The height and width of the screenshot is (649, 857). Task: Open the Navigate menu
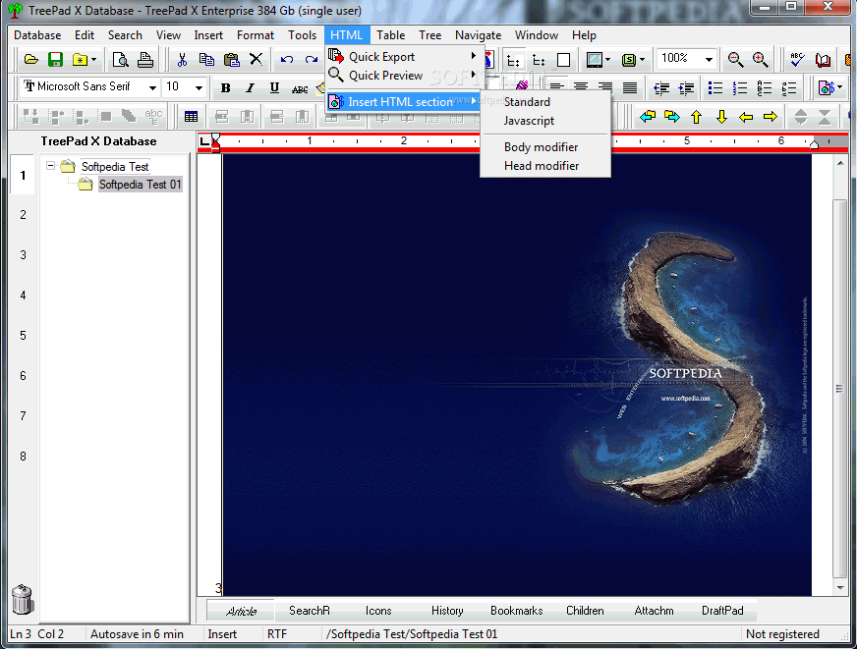[478, 35]
